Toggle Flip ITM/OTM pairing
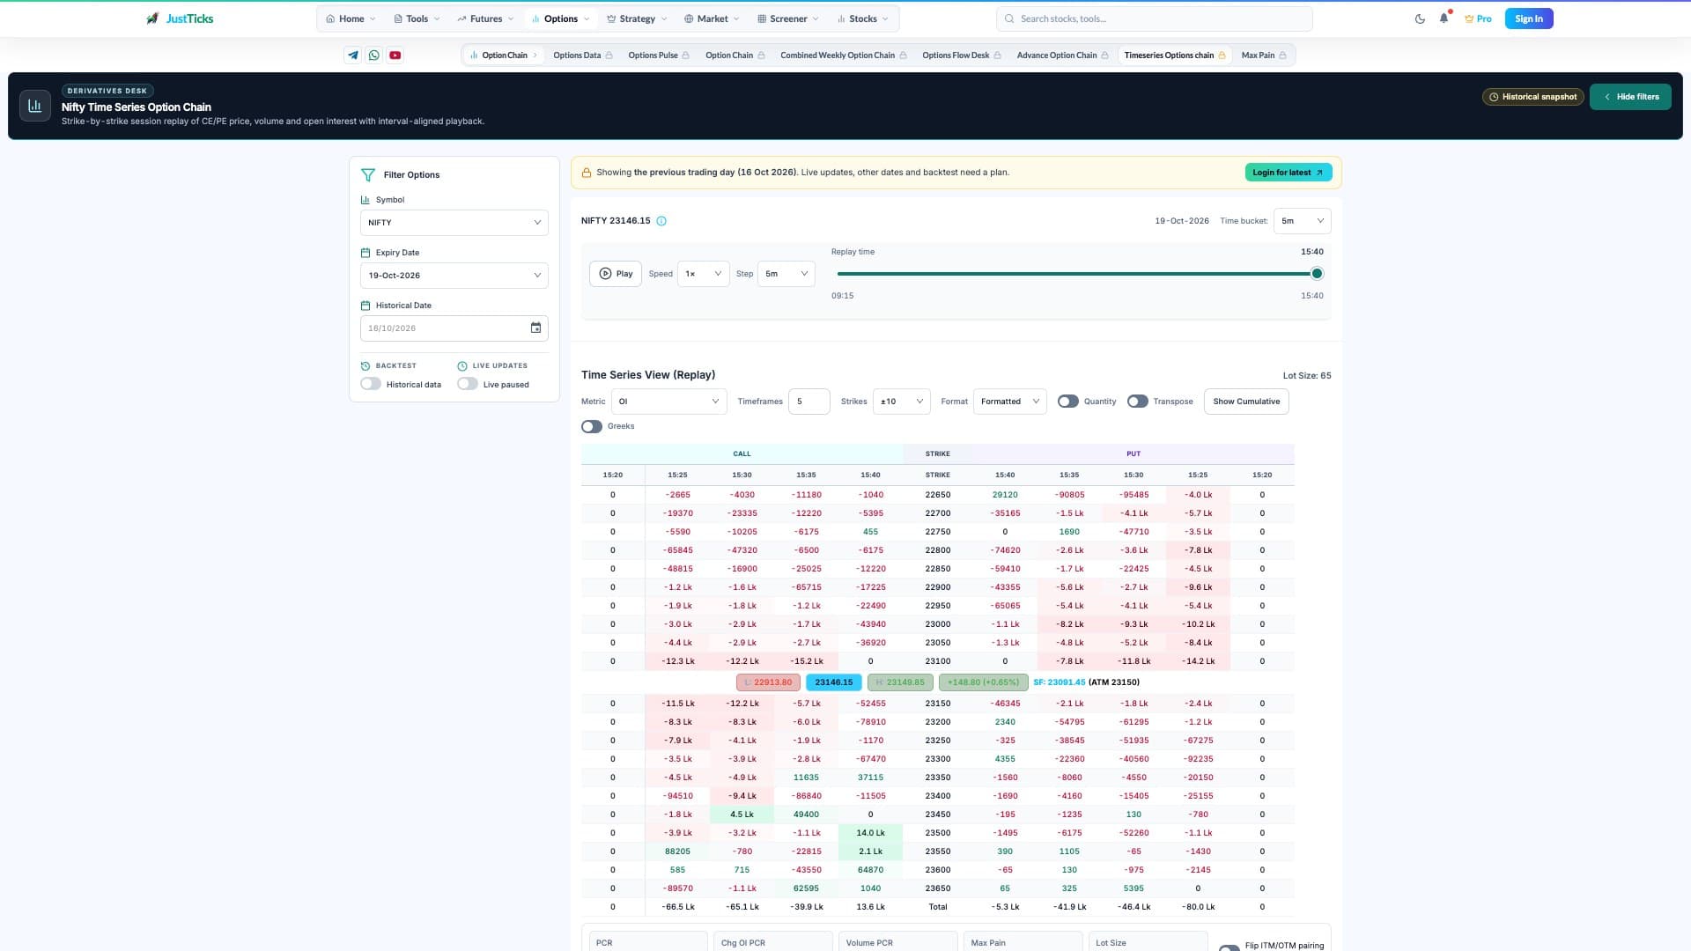 tap(1229, 947)
